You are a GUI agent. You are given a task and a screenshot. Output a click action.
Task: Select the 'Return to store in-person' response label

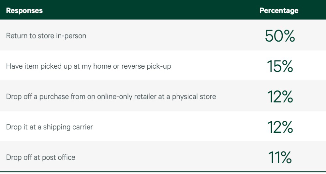(x=46, y=36)
